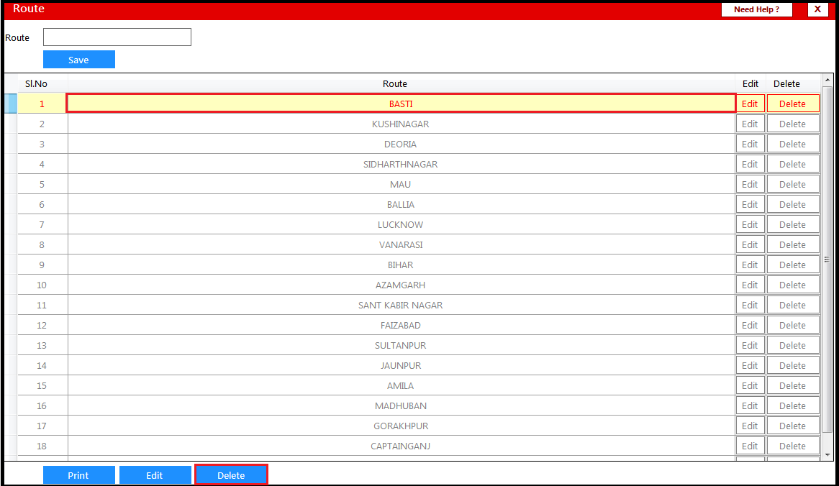Screen dimensions: 839x486
Task: Edit the BALLIA route
Action: pyautogui.click(x=750, y=204)
